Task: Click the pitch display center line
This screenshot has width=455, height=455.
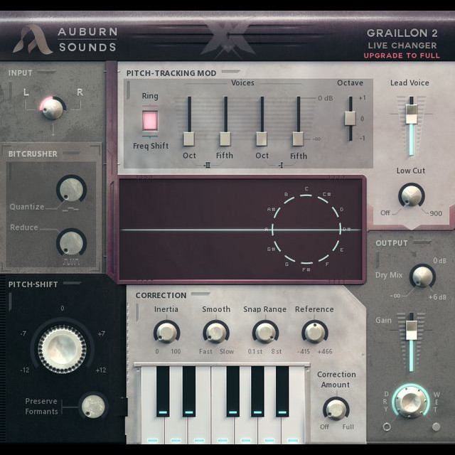Action: pos(241,230)
